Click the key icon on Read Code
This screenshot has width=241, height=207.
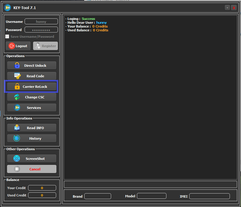click(x=18, y=76)
